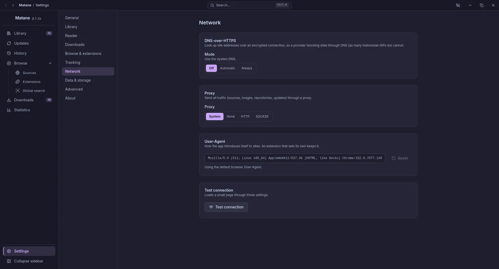Click the Test connection button
The image size is (499, 269).
226,207
